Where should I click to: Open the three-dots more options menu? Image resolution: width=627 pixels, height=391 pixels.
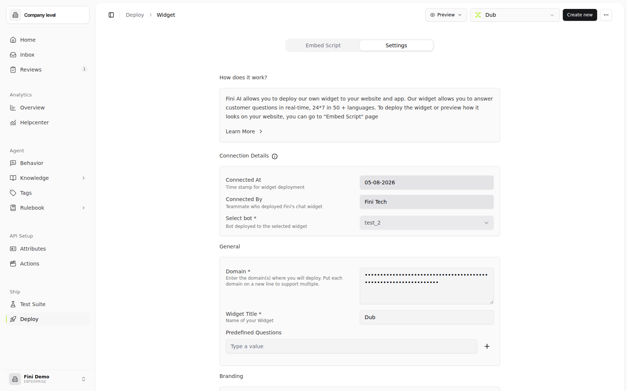606,15
